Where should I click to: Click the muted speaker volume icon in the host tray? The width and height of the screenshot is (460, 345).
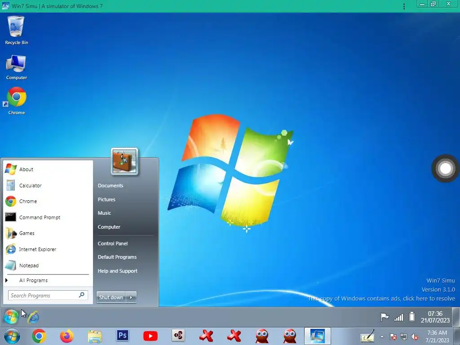click(x=415, y=337)
